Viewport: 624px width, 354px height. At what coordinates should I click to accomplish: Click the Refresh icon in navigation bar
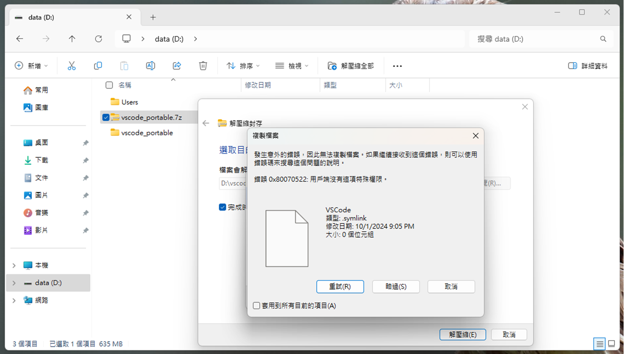coord(98,39)
